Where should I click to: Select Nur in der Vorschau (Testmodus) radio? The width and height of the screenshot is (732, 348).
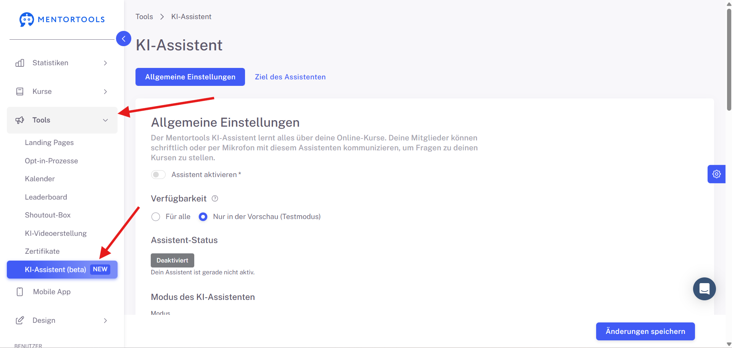203,217
